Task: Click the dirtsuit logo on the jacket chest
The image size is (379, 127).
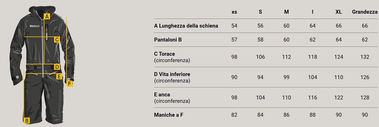Action: point(35,26)
